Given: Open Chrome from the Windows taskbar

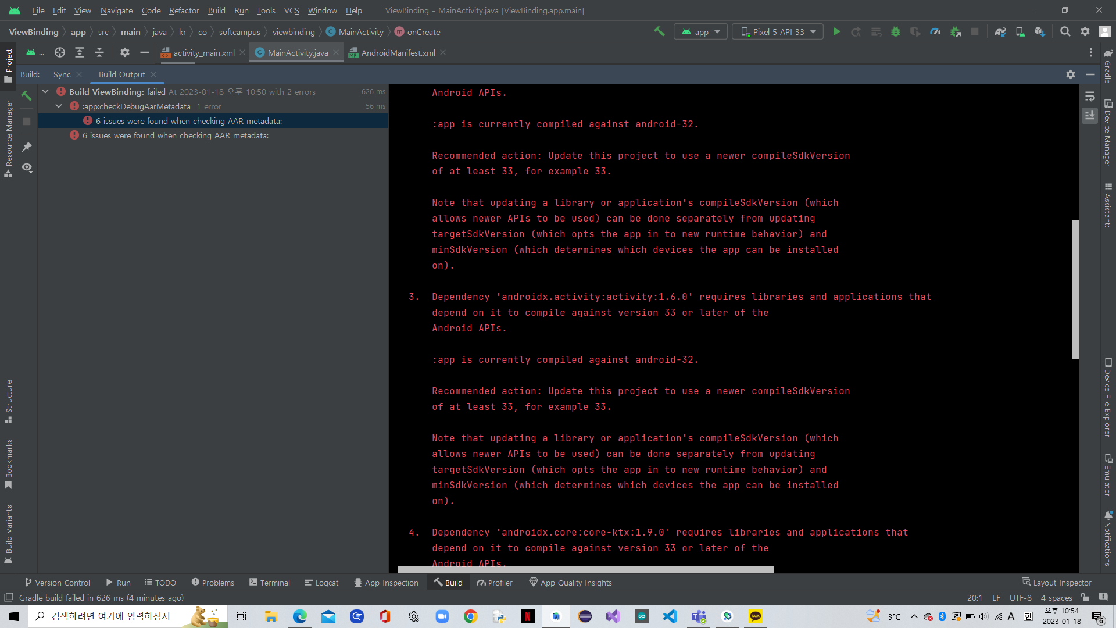Looking at the screenshot, I should (x=470, y=616).
